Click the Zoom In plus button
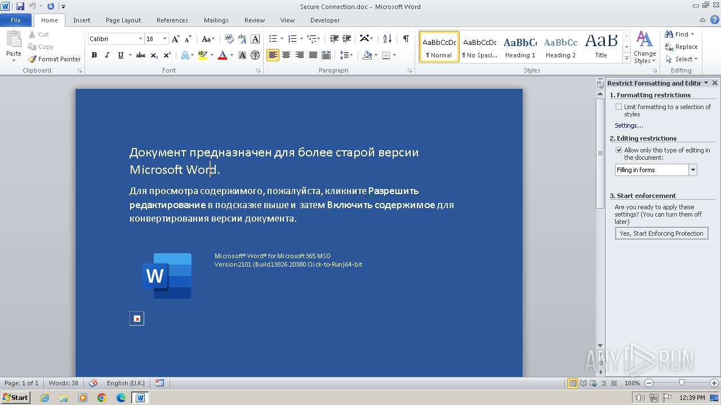The image size is (721, 405). click(x=714, y=383)
